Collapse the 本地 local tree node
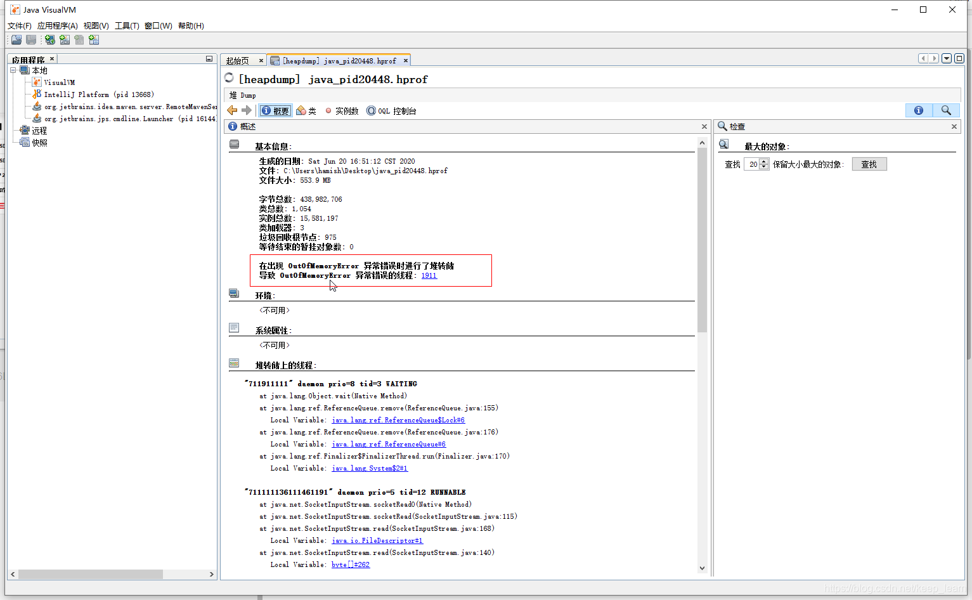 [x=13, y=70]
